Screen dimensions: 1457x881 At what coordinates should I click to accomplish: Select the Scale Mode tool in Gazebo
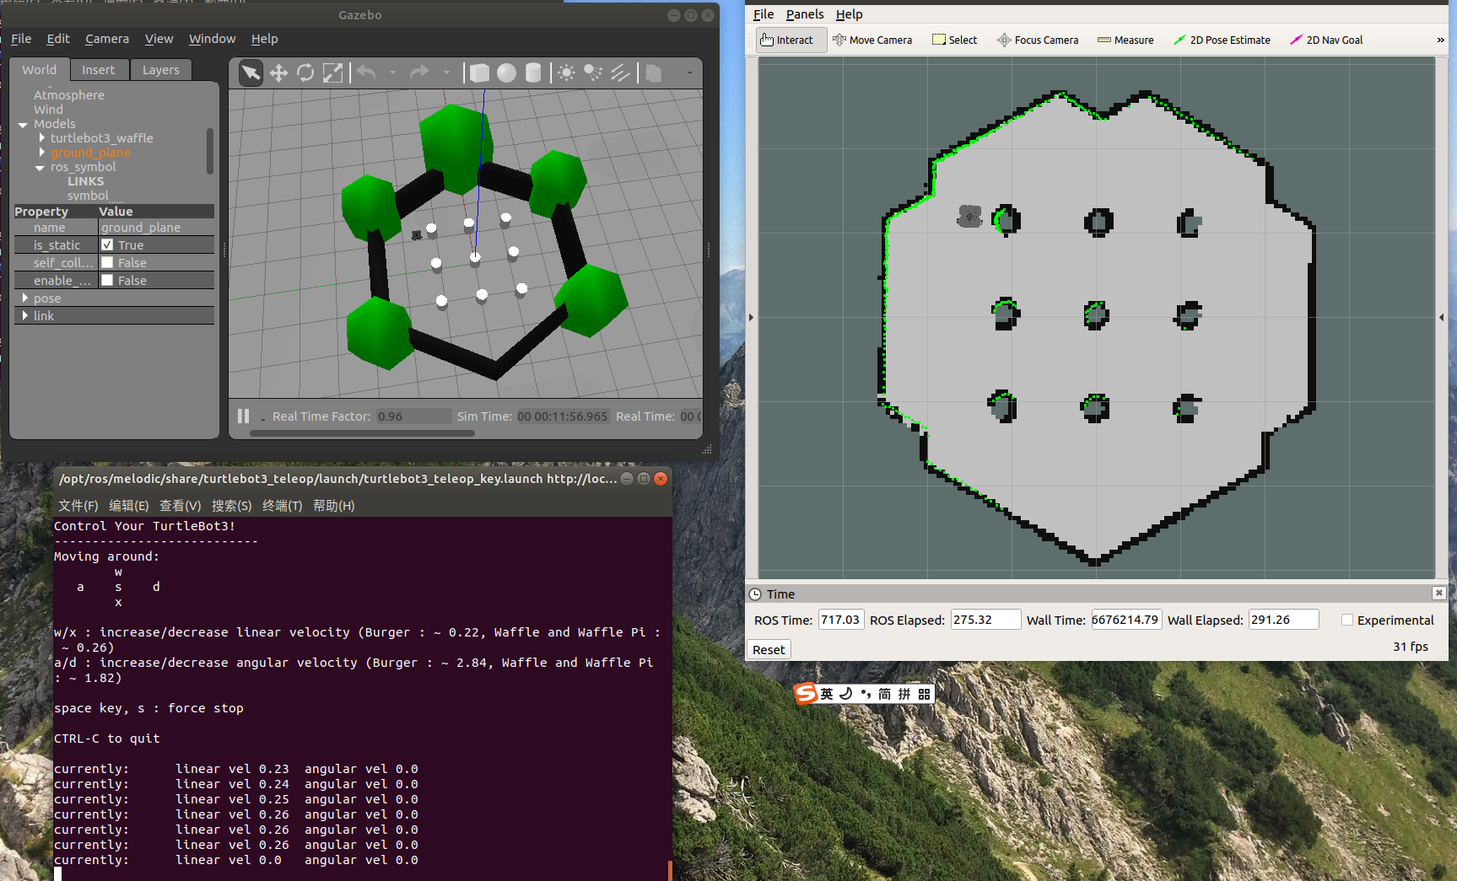coord(332,73)
